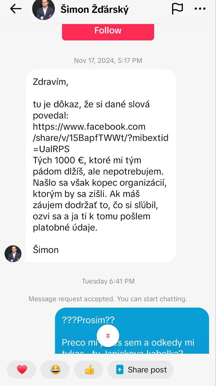
Task: Tap the small sender avatar beside message
Action: (x=13, y=254)
